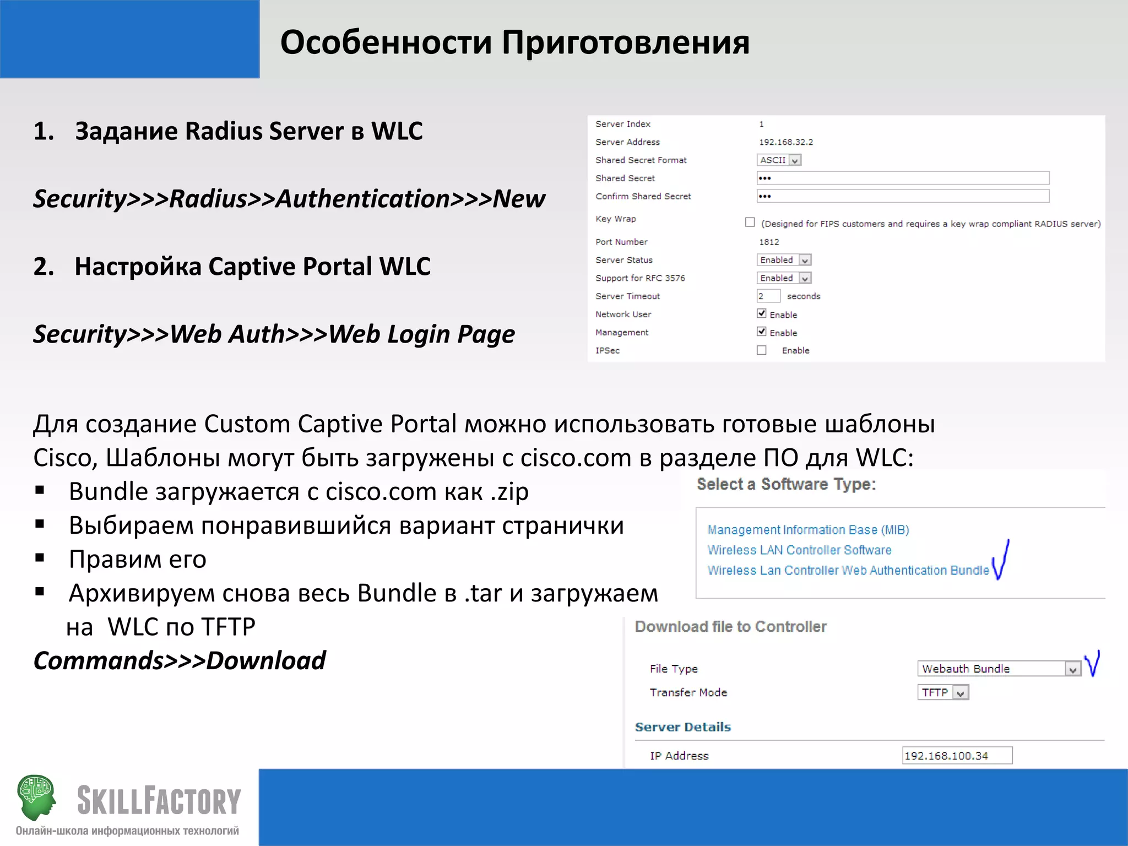This screenshot has height=846, width=1128.
Task: Click the Commands>>>Download text
Action: point(180,661)
